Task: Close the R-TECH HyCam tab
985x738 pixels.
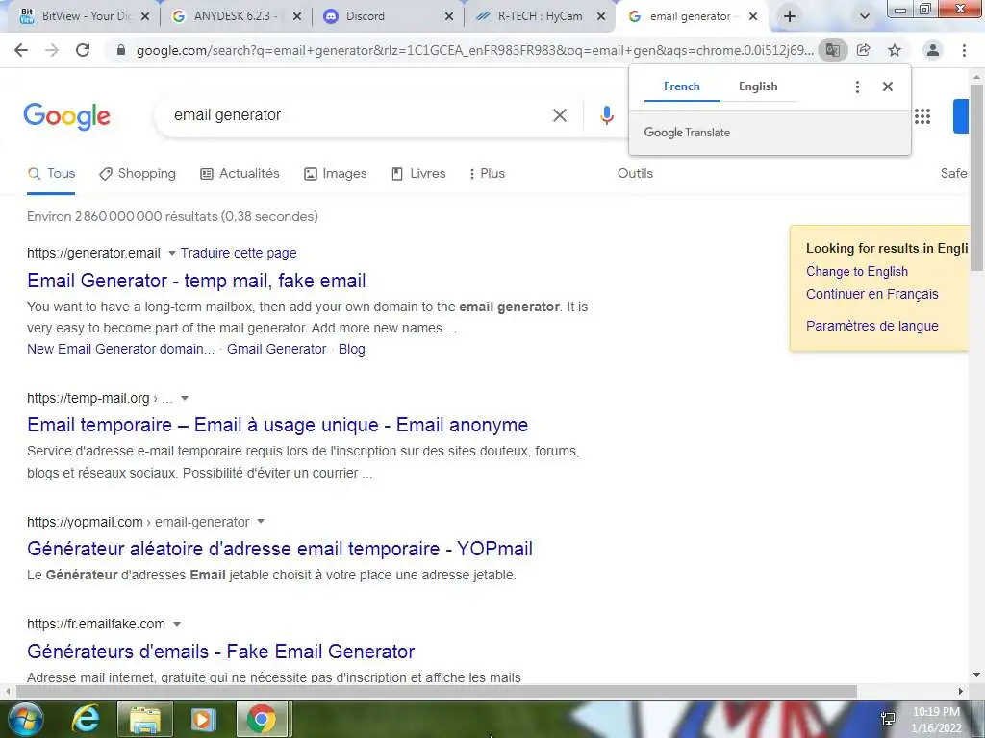Action: click(x=601, y=16)
